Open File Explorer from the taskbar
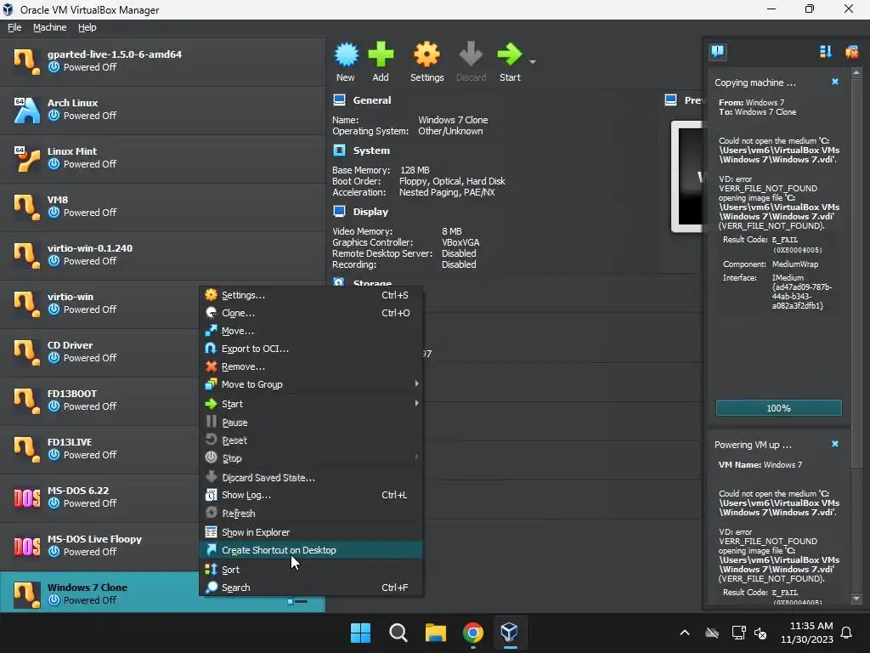The image size is (870, 653). tap(436, 633)
